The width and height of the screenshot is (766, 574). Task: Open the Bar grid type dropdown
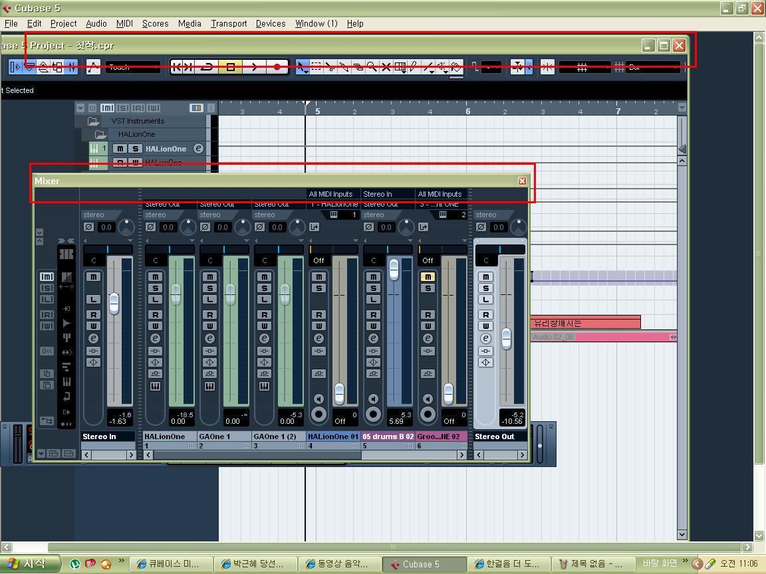click(653, 67)
